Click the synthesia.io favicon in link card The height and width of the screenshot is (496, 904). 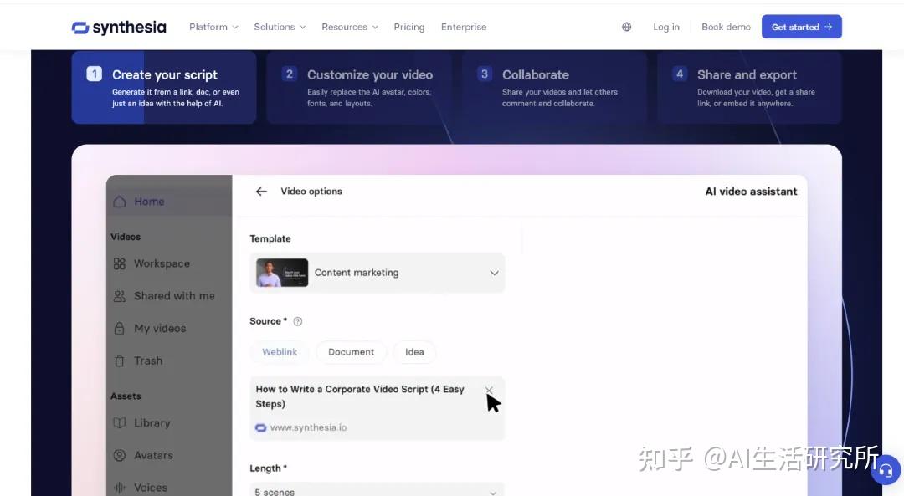tap(260, 427)
